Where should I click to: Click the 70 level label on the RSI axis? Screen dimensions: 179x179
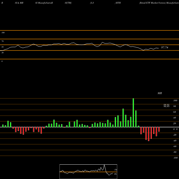pyautogui.click(x=3, y=41)
